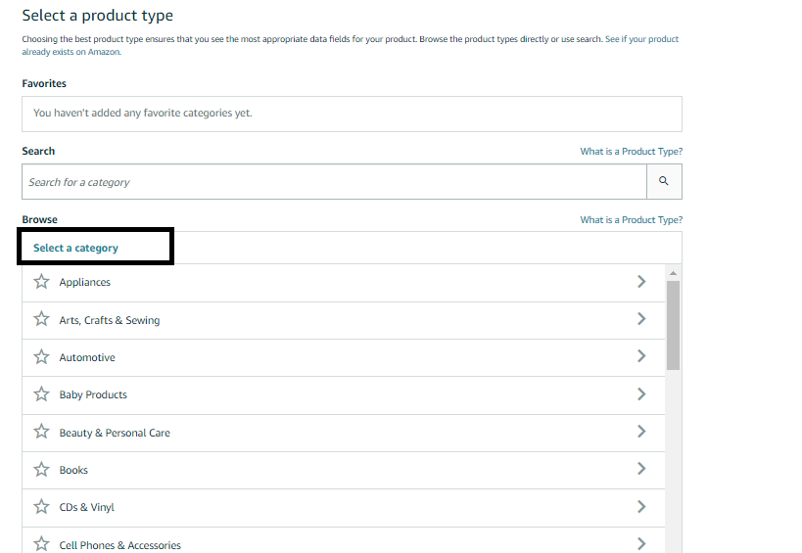
Task: Star the Beauty & Personal Care category
Action: click(x=41, y=432)
